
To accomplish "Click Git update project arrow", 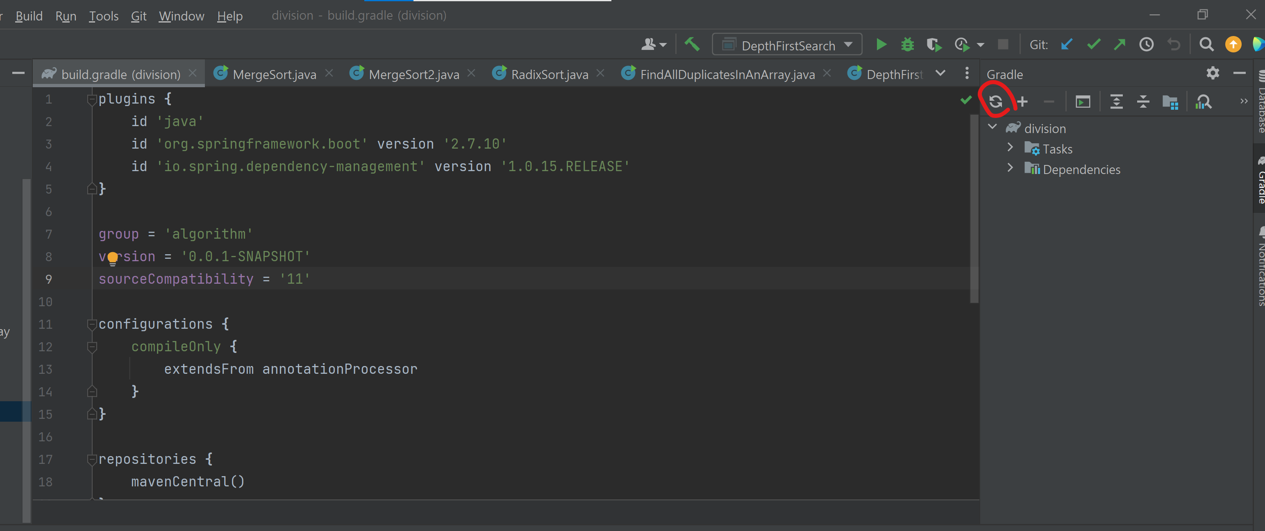I will click(x=1067, y=45).
